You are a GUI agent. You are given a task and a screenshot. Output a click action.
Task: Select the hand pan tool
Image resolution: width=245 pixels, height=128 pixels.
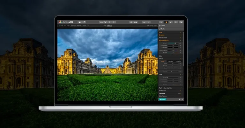[x=166, y=22]
